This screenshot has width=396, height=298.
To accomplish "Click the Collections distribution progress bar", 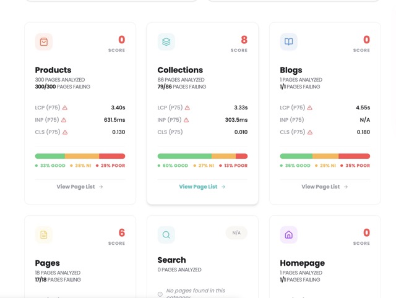I will point(202,156).
